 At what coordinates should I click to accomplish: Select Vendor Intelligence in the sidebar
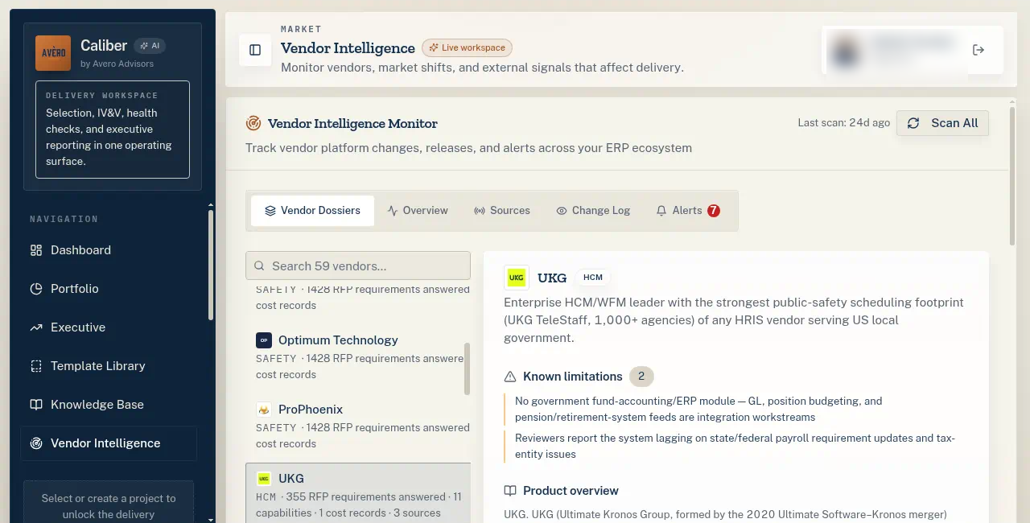coord(109,443)
